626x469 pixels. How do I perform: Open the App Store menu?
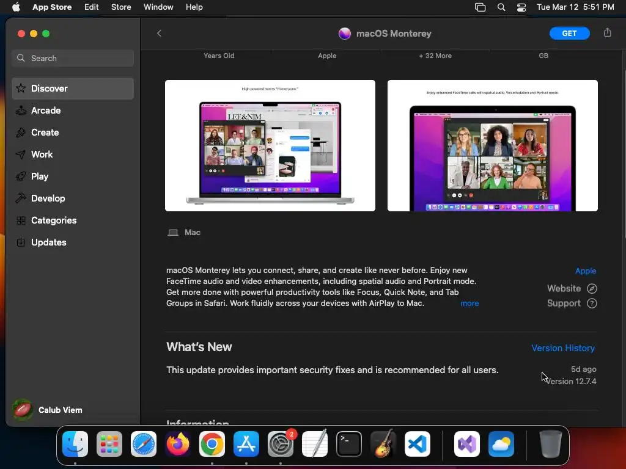tap(52, 7)
